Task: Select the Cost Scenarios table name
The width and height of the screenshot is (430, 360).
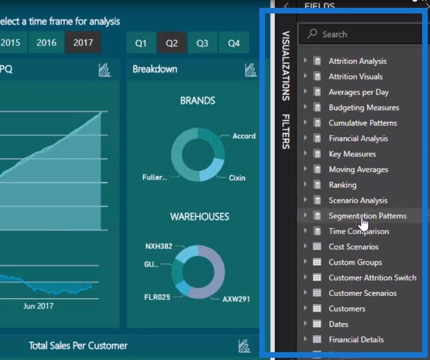Action: point(354,247)
